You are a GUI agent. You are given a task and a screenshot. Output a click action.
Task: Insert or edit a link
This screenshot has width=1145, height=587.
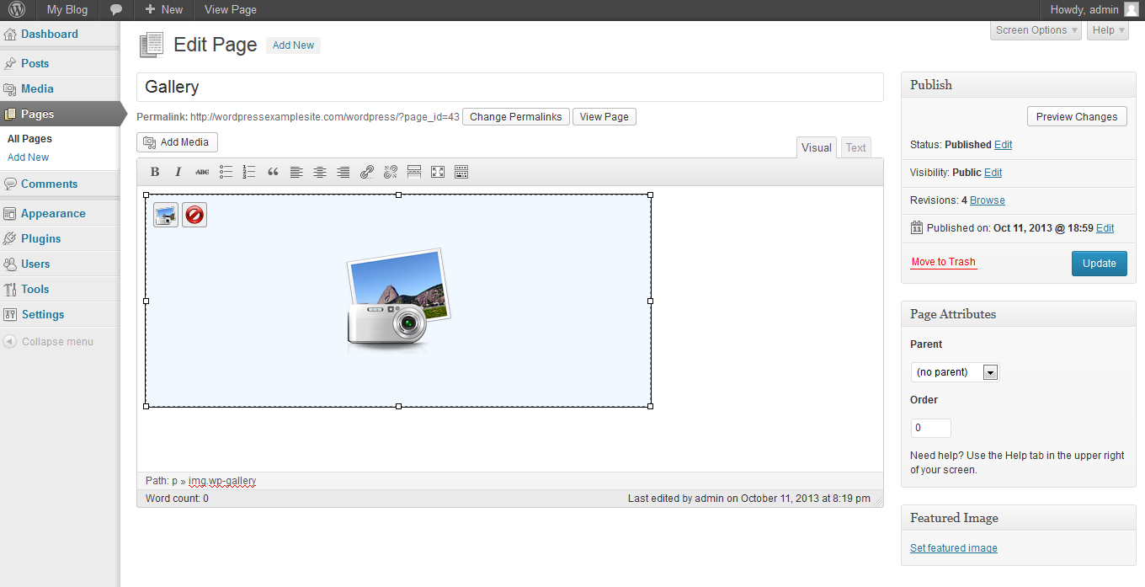[x=367, y=172]
